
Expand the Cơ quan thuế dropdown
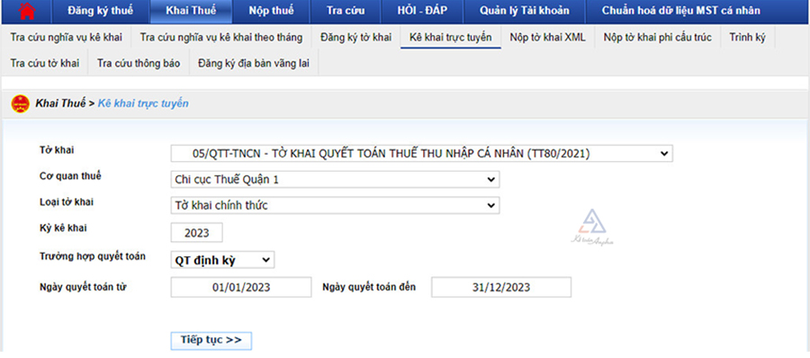click(335, 179)
